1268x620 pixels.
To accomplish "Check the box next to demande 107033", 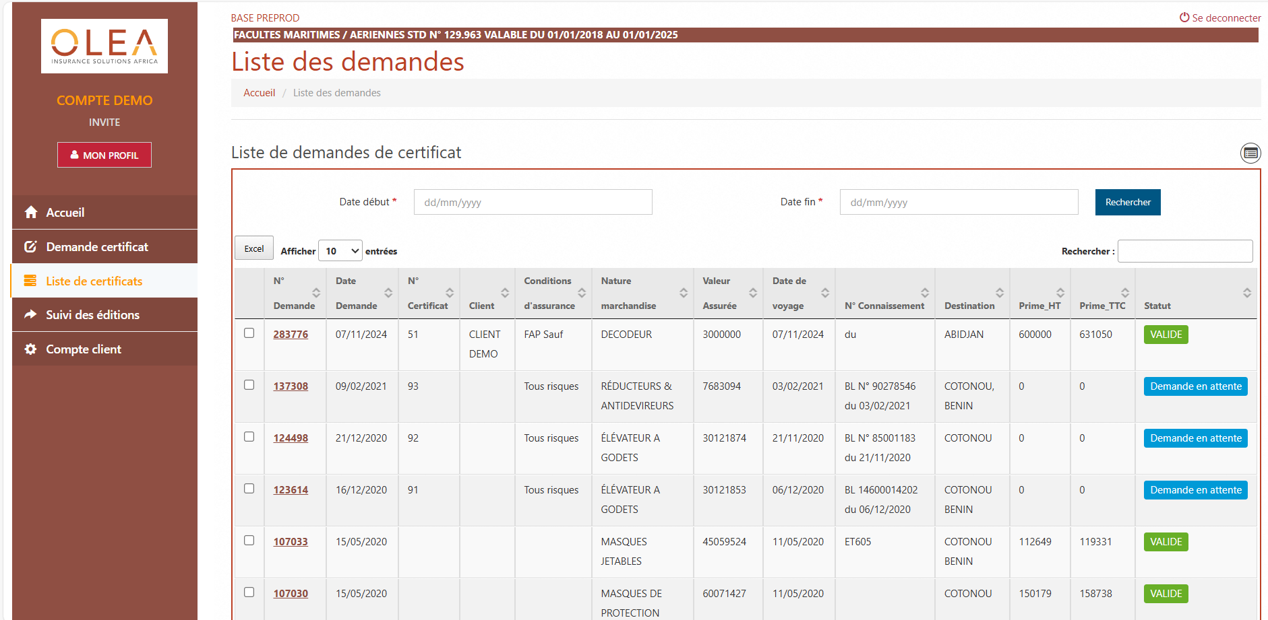I will click(x=249, y=541).
